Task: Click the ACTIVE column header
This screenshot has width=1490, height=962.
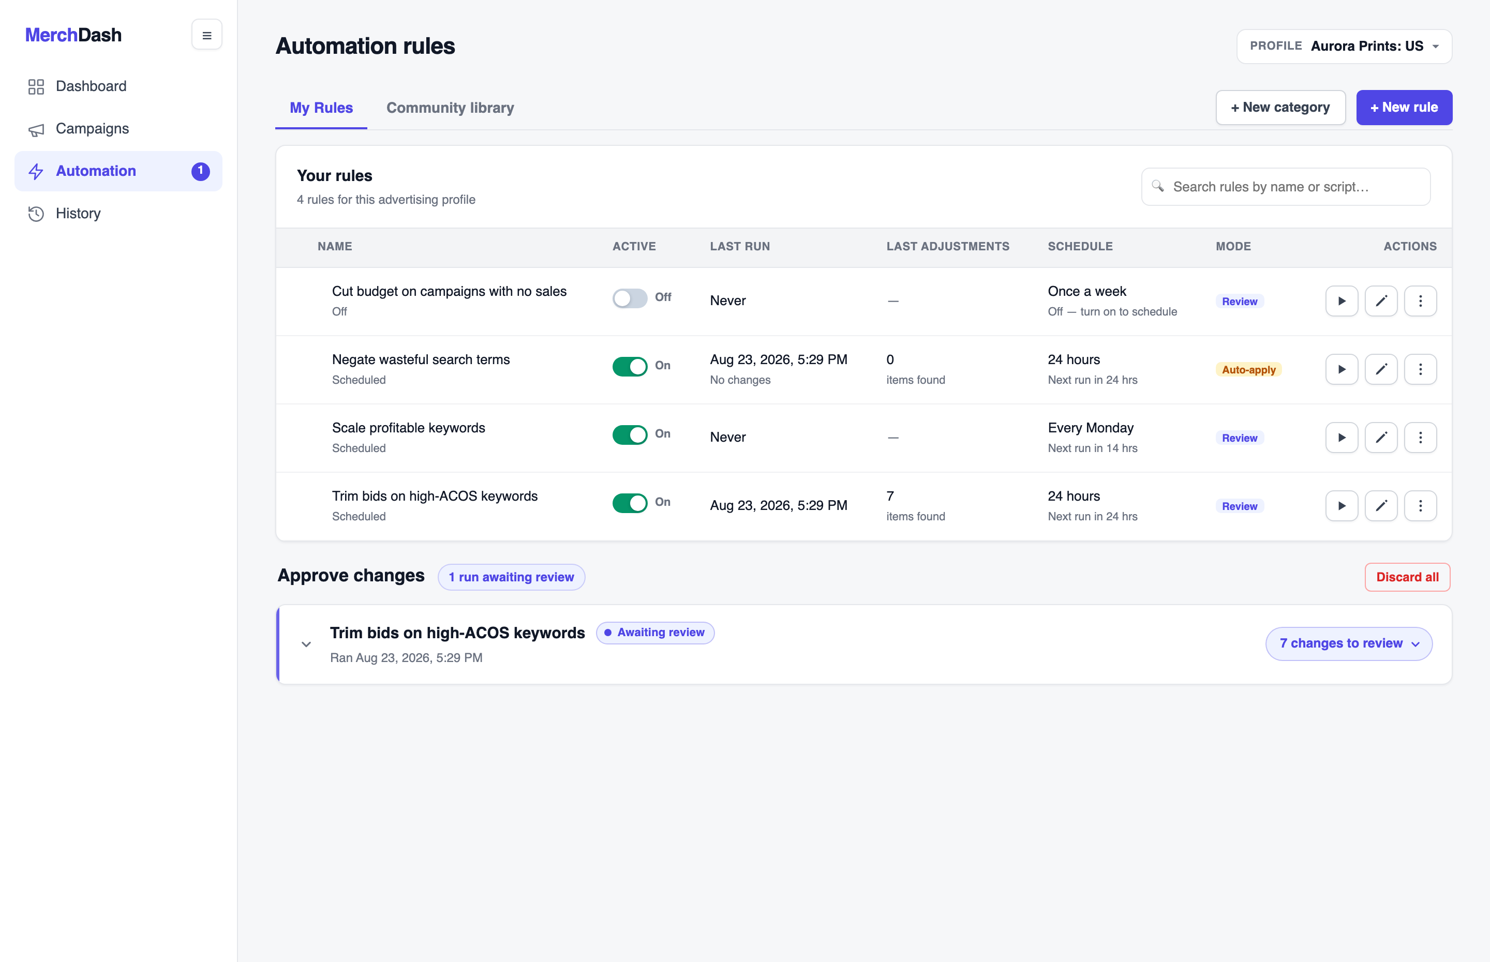Action: (633, 246)
